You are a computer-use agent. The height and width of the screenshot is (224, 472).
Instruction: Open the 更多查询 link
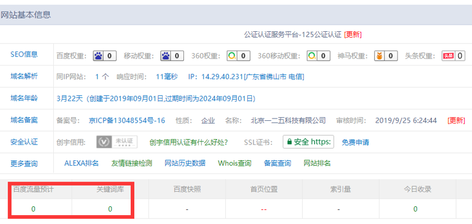[24, 164]
